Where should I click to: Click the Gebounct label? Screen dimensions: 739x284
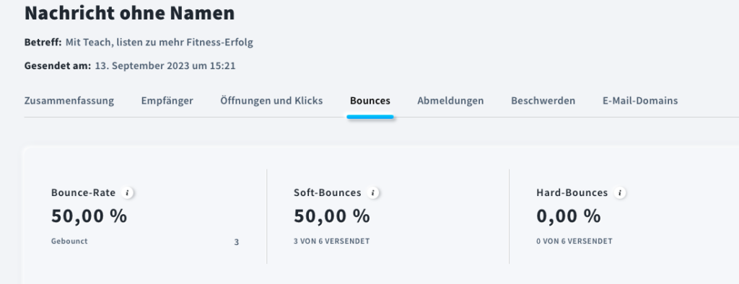point(69,241)
